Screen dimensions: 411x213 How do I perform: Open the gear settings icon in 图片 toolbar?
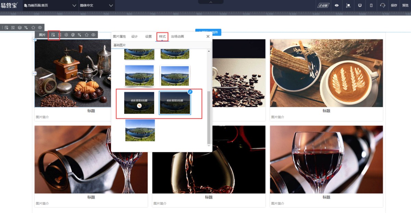coord(66,35)
